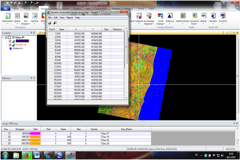240x160 pixels.
Task: Click the Interferometry radar icon
Action: [x=183, y=16]
